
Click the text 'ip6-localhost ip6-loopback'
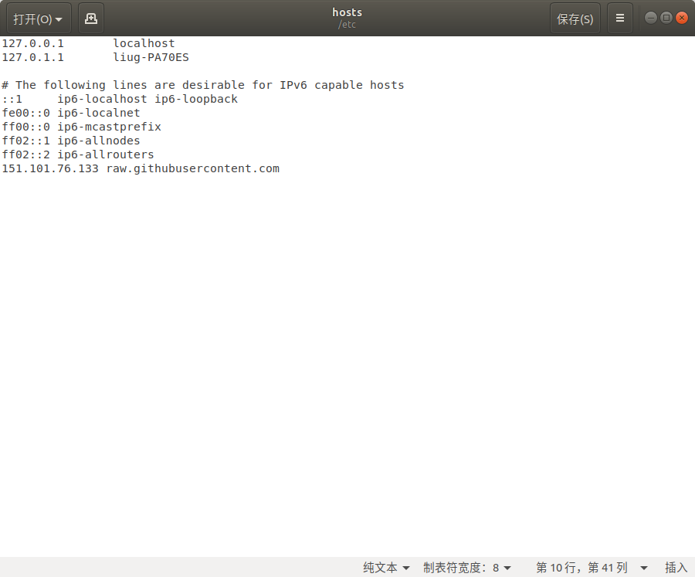tap(147, 99)
